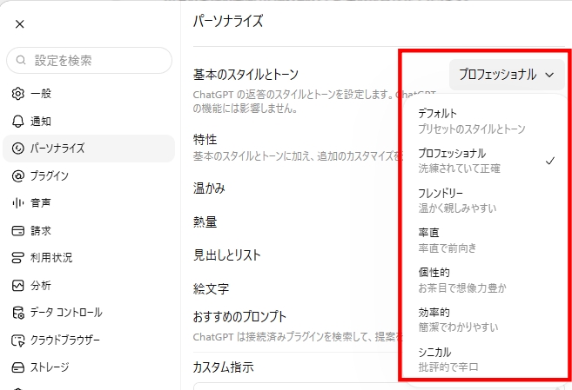Image resolution: width=572 pixels, height=390 pixels.
Task: Click the 熱量 setting label
Action: coord(205,221)
